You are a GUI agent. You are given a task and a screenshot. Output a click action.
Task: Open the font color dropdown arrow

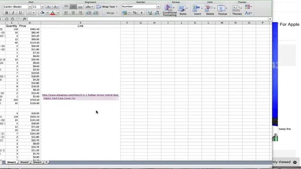click(58, 13)
